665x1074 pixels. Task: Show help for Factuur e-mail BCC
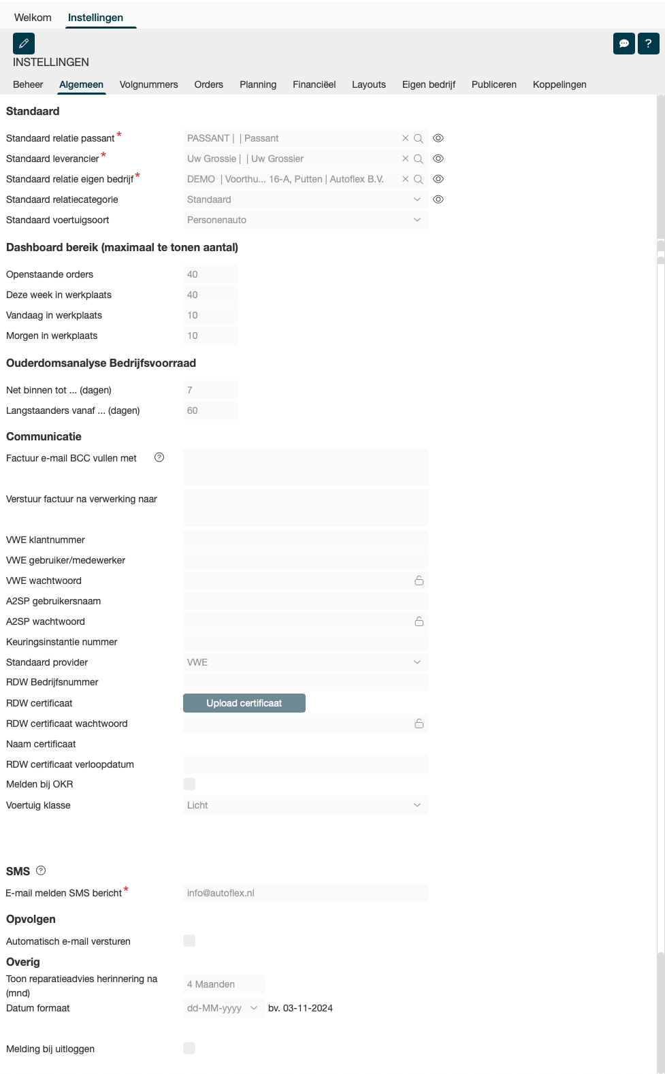[x=159, y=457]
